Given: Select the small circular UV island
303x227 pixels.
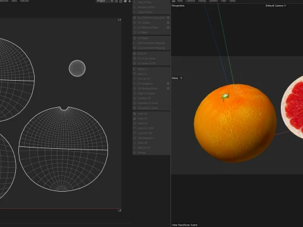Looking at the screenshot, I should click(x=77, y=68).
